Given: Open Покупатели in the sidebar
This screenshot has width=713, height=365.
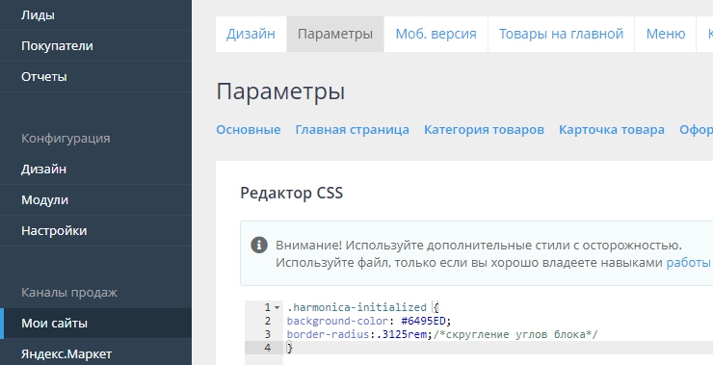Looking at the screenshot, I should tap(57, 46).
